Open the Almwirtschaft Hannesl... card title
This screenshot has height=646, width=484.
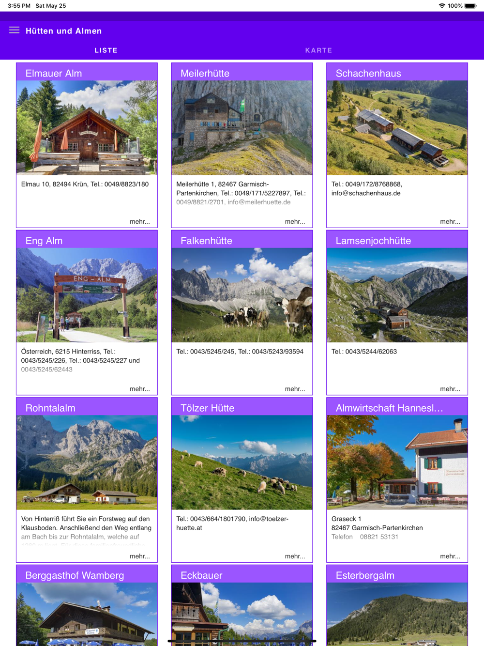pos(389,408)
